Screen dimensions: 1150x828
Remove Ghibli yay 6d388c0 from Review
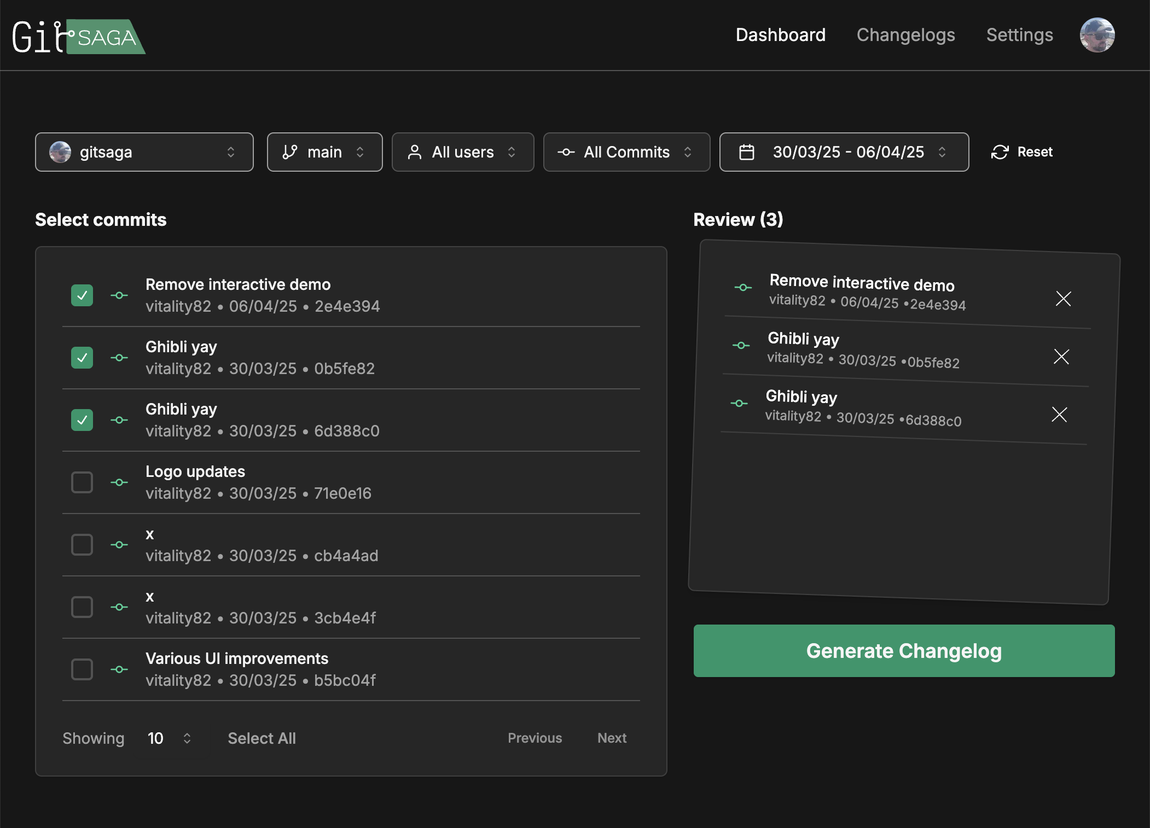point(1059,415)
